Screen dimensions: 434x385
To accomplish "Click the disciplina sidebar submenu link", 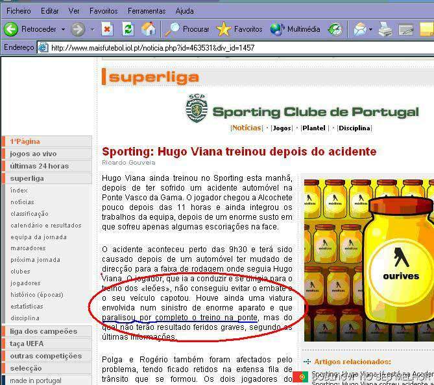I will point(25,318).
